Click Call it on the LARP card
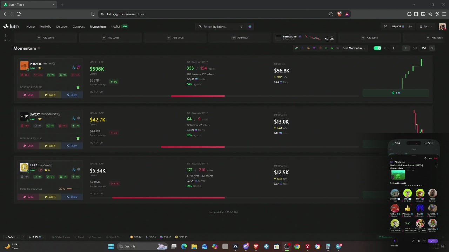The height and width of the screenshot is (252, 449). [x=50, y=197]
